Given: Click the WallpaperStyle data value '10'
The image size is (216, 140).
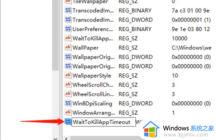Looking at the screenshot, I should (175, 75).
